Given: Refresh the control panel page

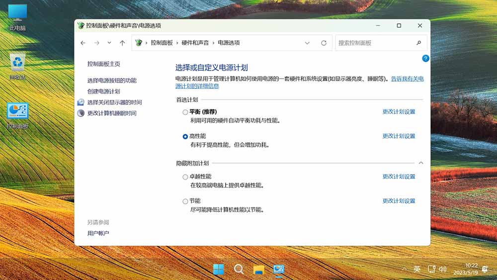Looking at the screenshot, I should point(324,43).
